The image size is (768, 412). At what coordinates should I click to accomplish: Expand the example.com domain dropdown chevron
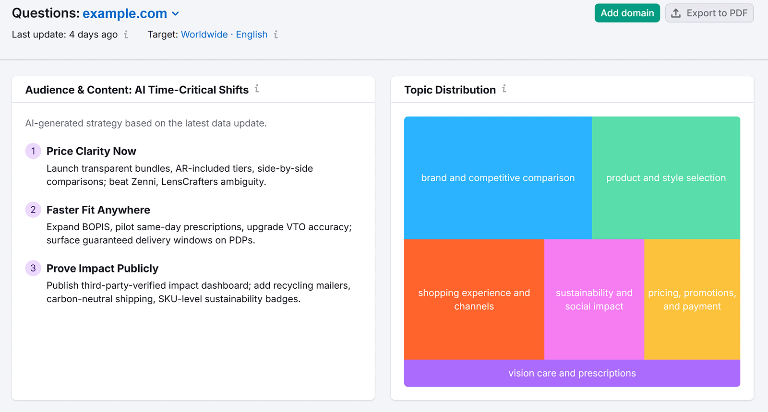(176, 14)
